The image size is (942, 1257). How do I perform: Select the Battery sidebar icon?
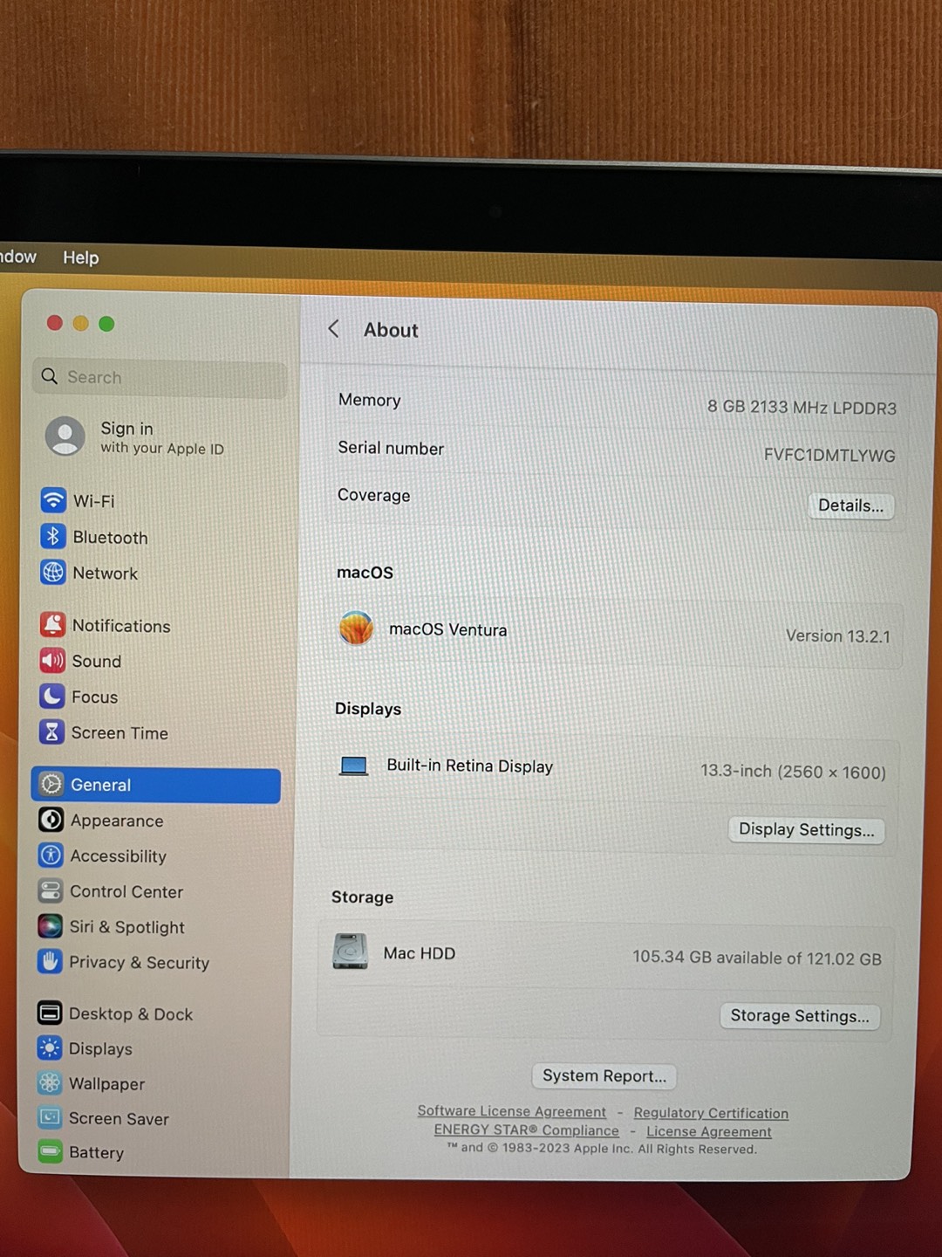[50, 1153]
